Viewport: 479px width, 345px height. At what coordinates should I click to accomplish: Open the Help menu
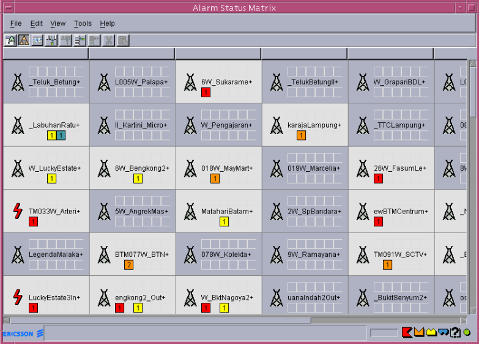click(x=108, y=23)
